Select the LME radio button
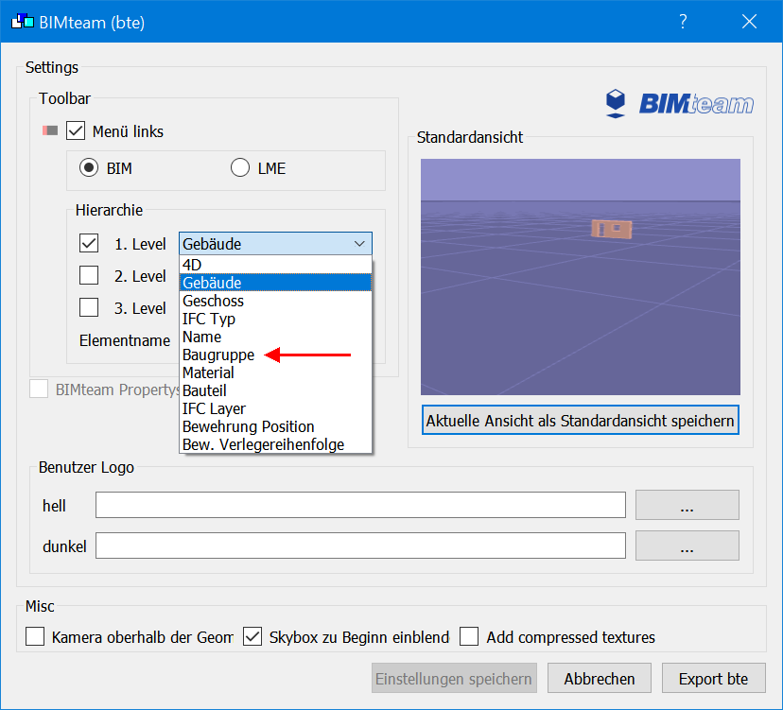The image size is (783, 710). click(x=240, y=167)
